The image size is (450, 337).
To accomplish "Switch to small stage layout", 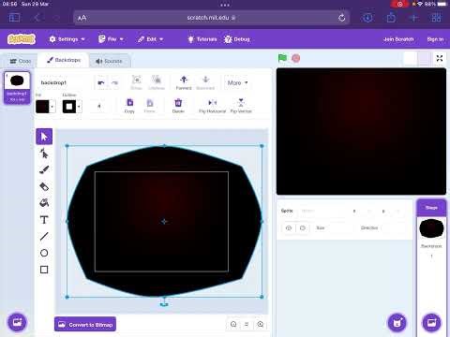I will click(411, 58).
